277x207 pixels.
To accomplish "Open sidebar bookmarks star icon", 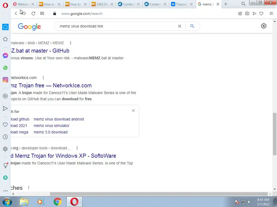I will click(x=5, y=39).
